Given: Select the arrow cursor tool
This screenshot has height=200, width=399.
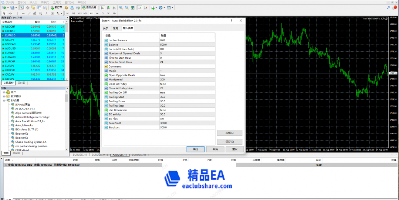Looking at the screenshot, I should coord(4,13).
